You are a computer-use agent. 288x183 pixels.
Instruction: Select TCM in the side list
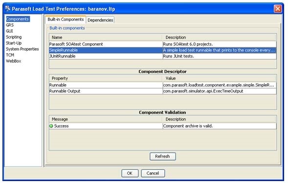(10, 55)
